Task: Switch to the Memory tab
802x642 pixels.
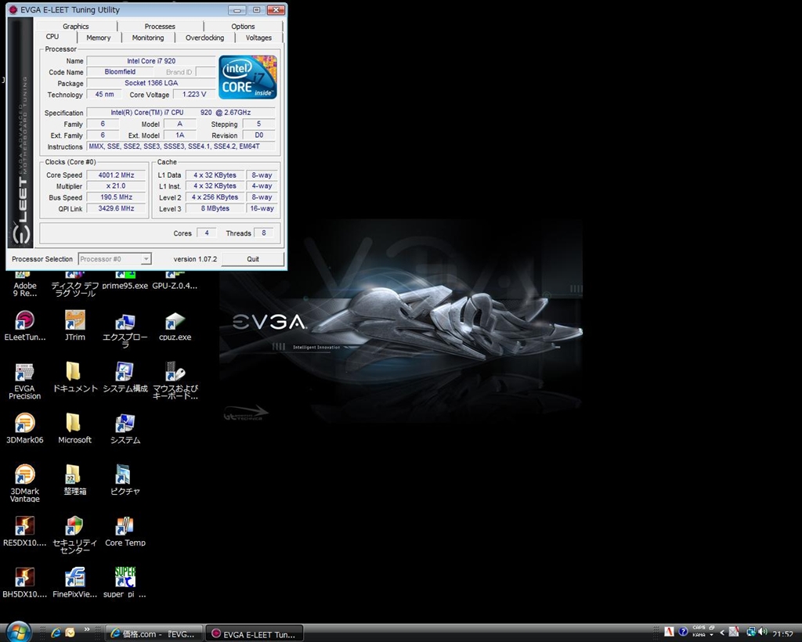Action: [98, 38]
